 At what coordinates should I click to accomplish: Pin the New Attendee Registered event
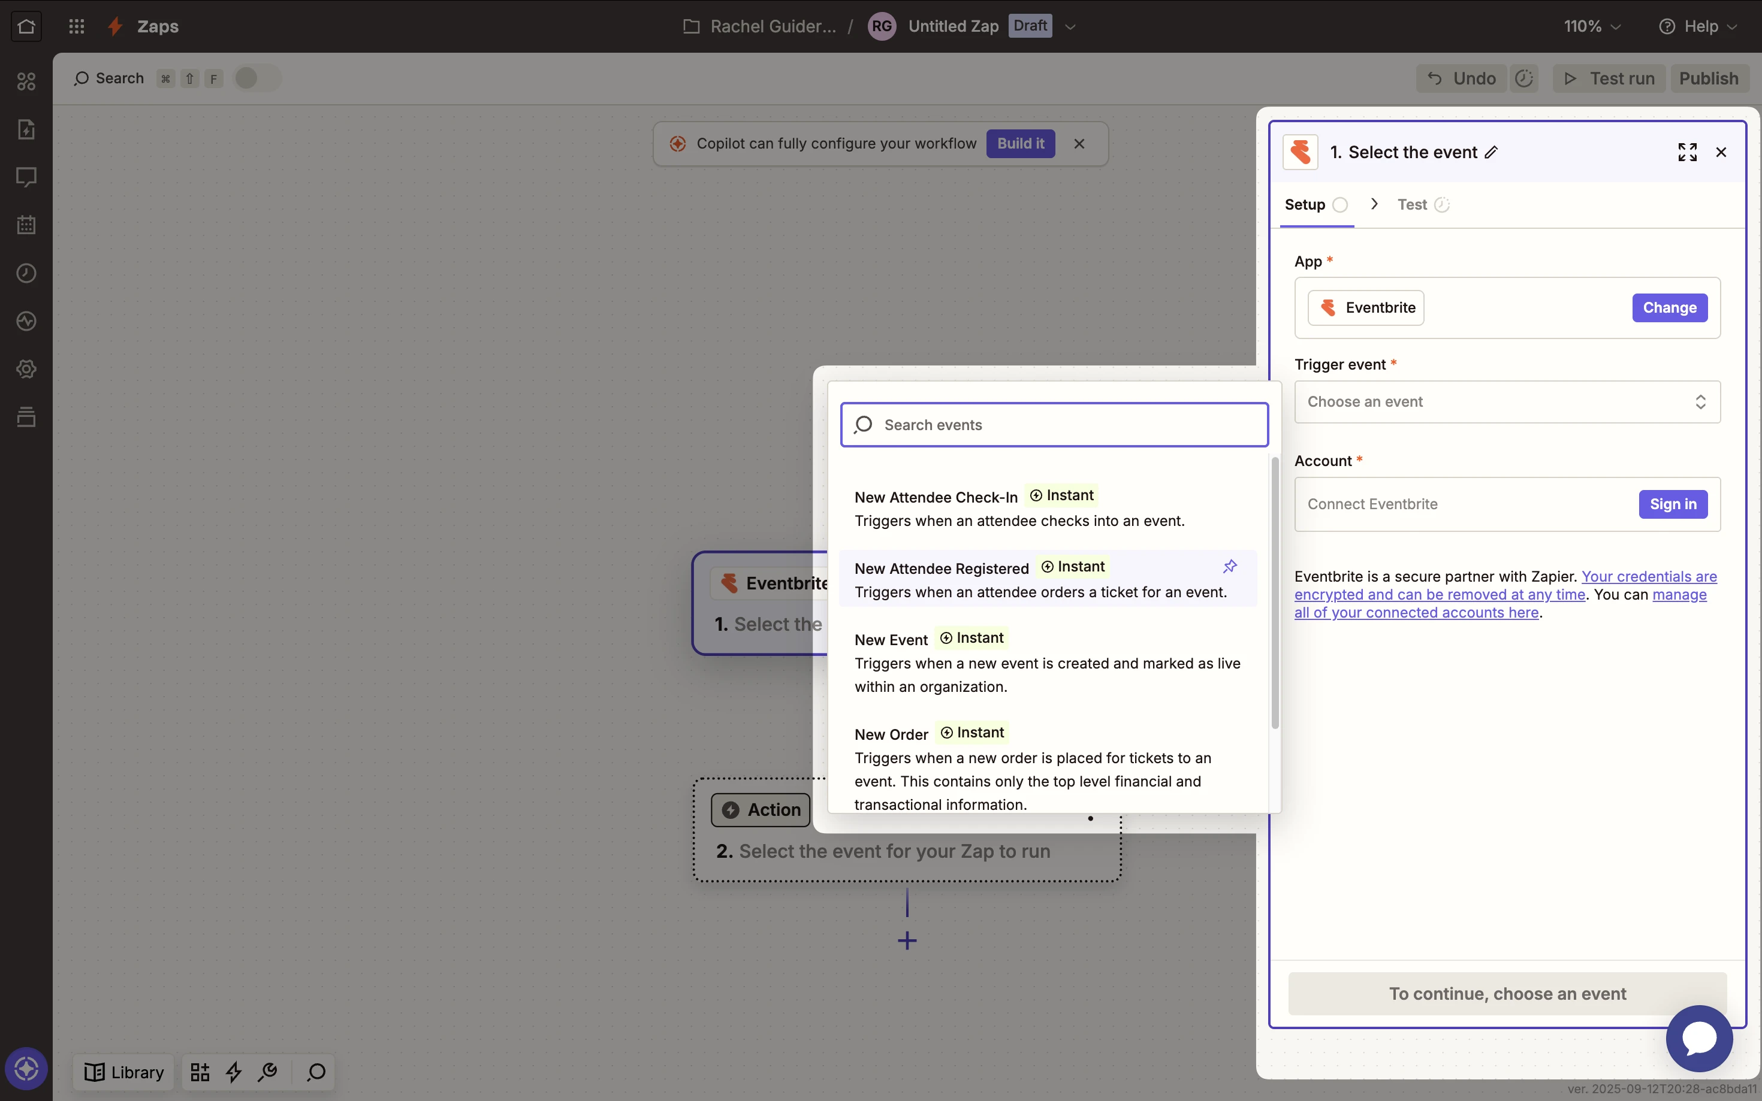(1230, 567)
